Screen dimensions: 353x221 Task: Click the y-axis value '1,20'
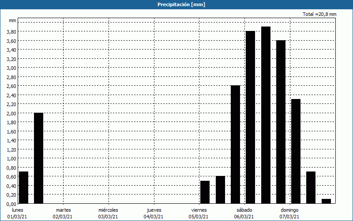coord(11,150)
